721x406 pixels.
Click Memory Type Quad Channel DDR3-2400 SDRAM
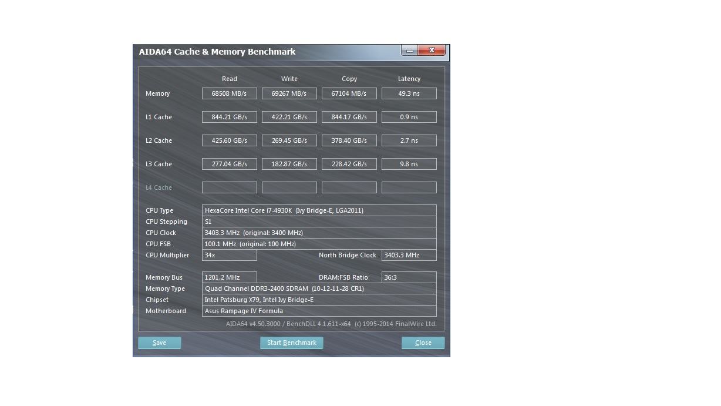tap(319, 288)
